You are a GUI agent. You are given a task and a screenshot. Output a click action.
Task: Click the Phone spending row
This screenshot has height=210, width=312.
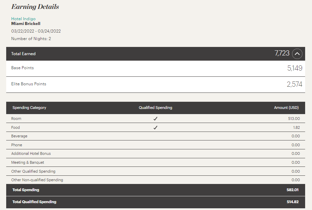click(156, 145)
